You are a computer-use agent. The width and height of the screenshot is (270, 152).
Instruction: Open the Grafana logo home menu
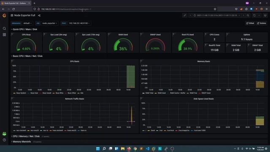(x=4, y=16)
